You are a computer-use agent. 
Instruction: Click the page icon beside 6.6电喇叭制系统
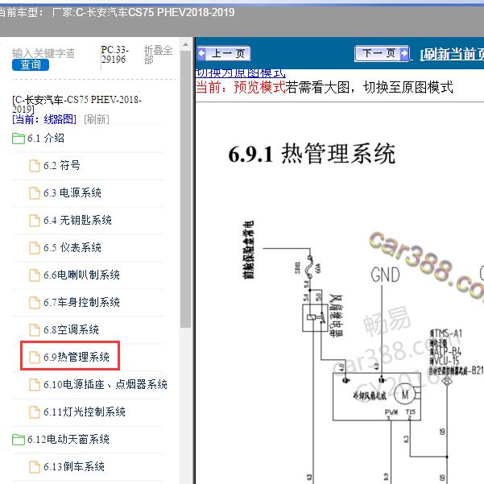click(x=35, y=275)
